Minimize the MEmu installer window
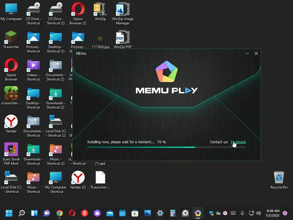 point(247,54)
